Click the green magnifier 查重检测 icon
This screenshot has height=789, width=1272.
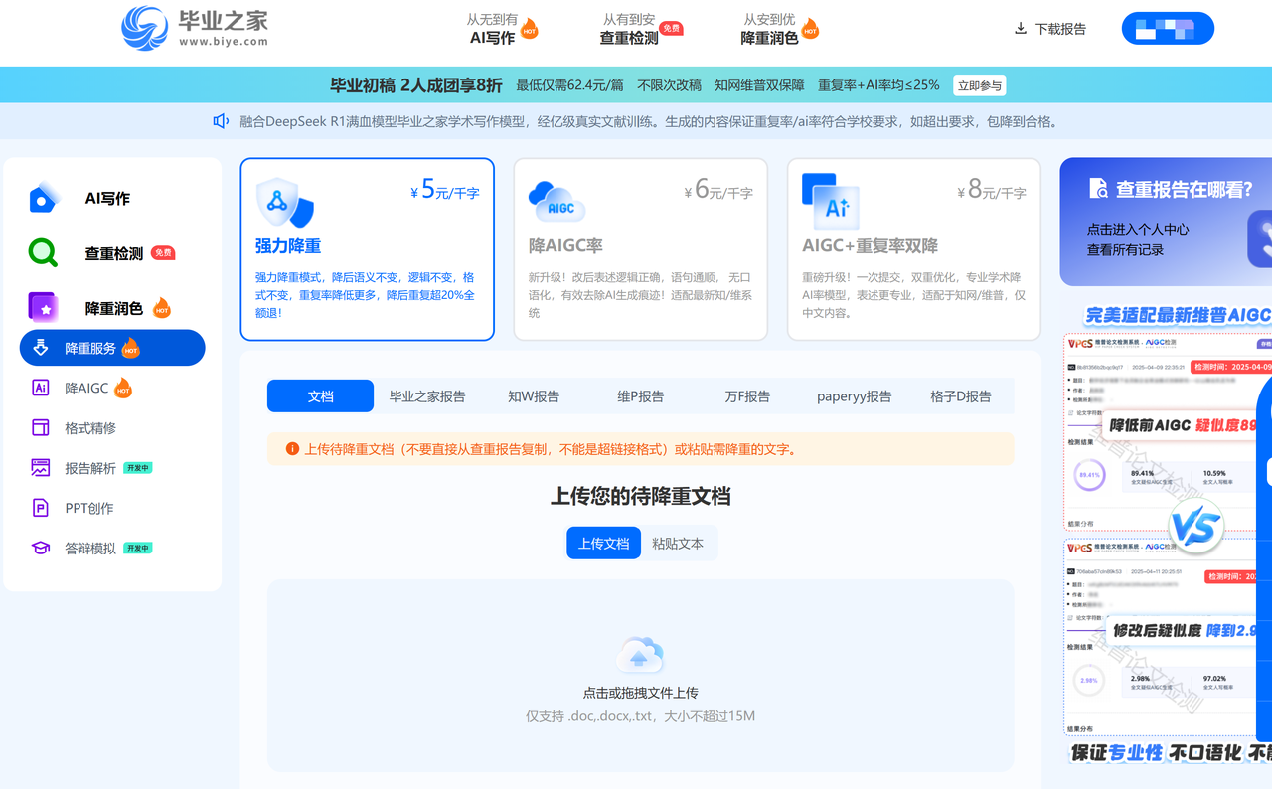tap(43, 253)
